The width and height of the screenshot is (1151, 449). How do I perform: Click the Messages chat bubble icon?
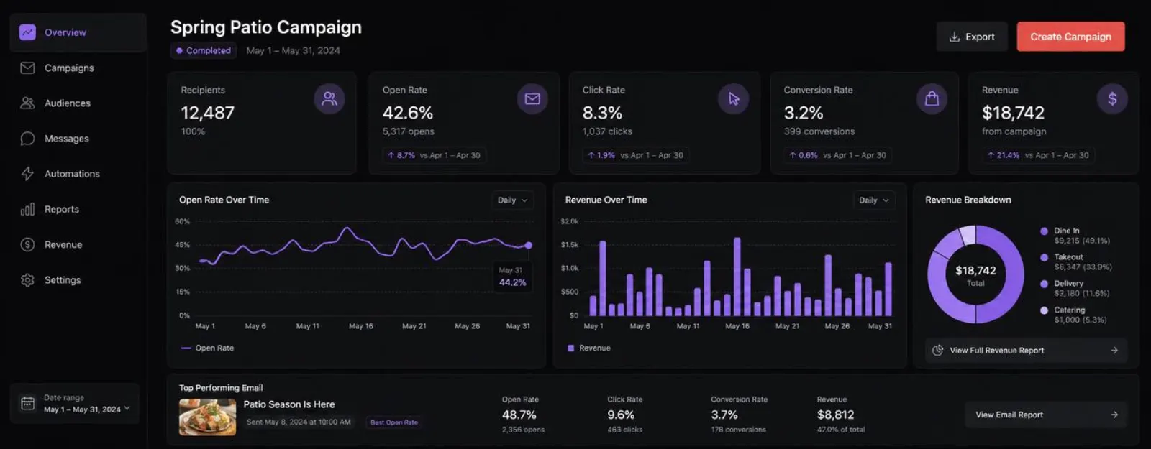(x=27, y=138)
